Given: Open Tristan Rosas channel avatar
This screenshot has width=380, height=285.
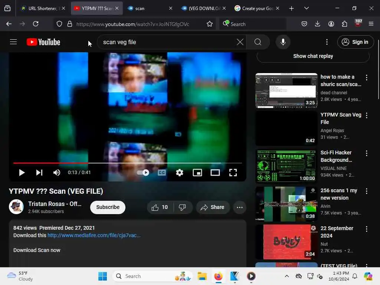Looking at the screenshot, I should point(16,207).
